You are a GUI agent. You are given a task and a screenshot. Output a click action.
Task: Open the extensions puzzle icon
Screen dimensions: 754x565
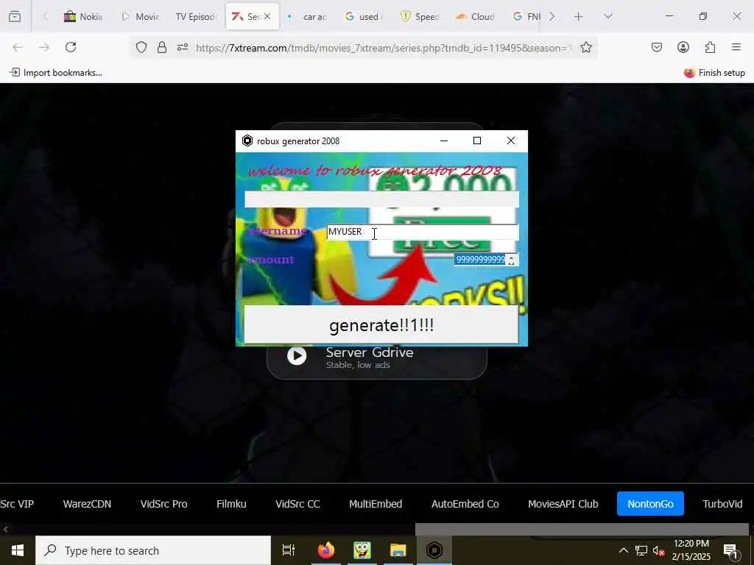(x=710, y=47)
